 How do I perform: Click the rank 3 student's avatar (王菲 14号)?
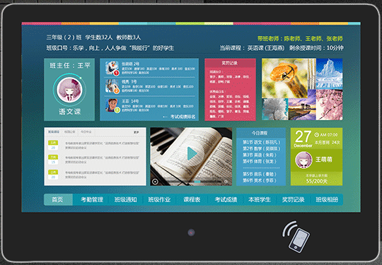point(112,105)
